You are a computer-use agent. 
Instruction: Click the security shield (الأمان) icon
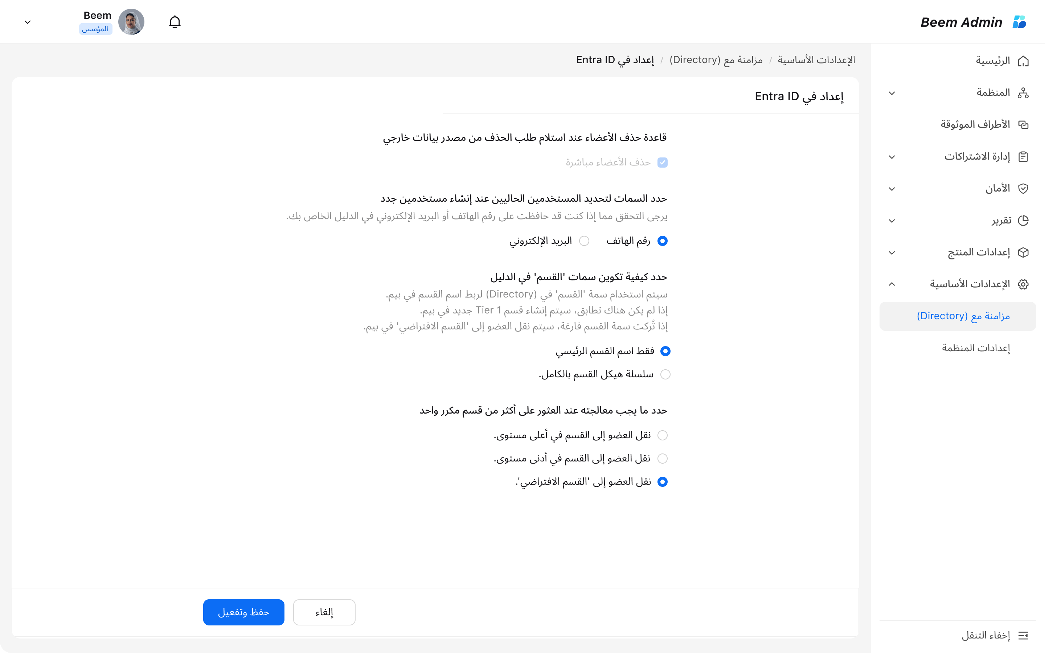1023,189
